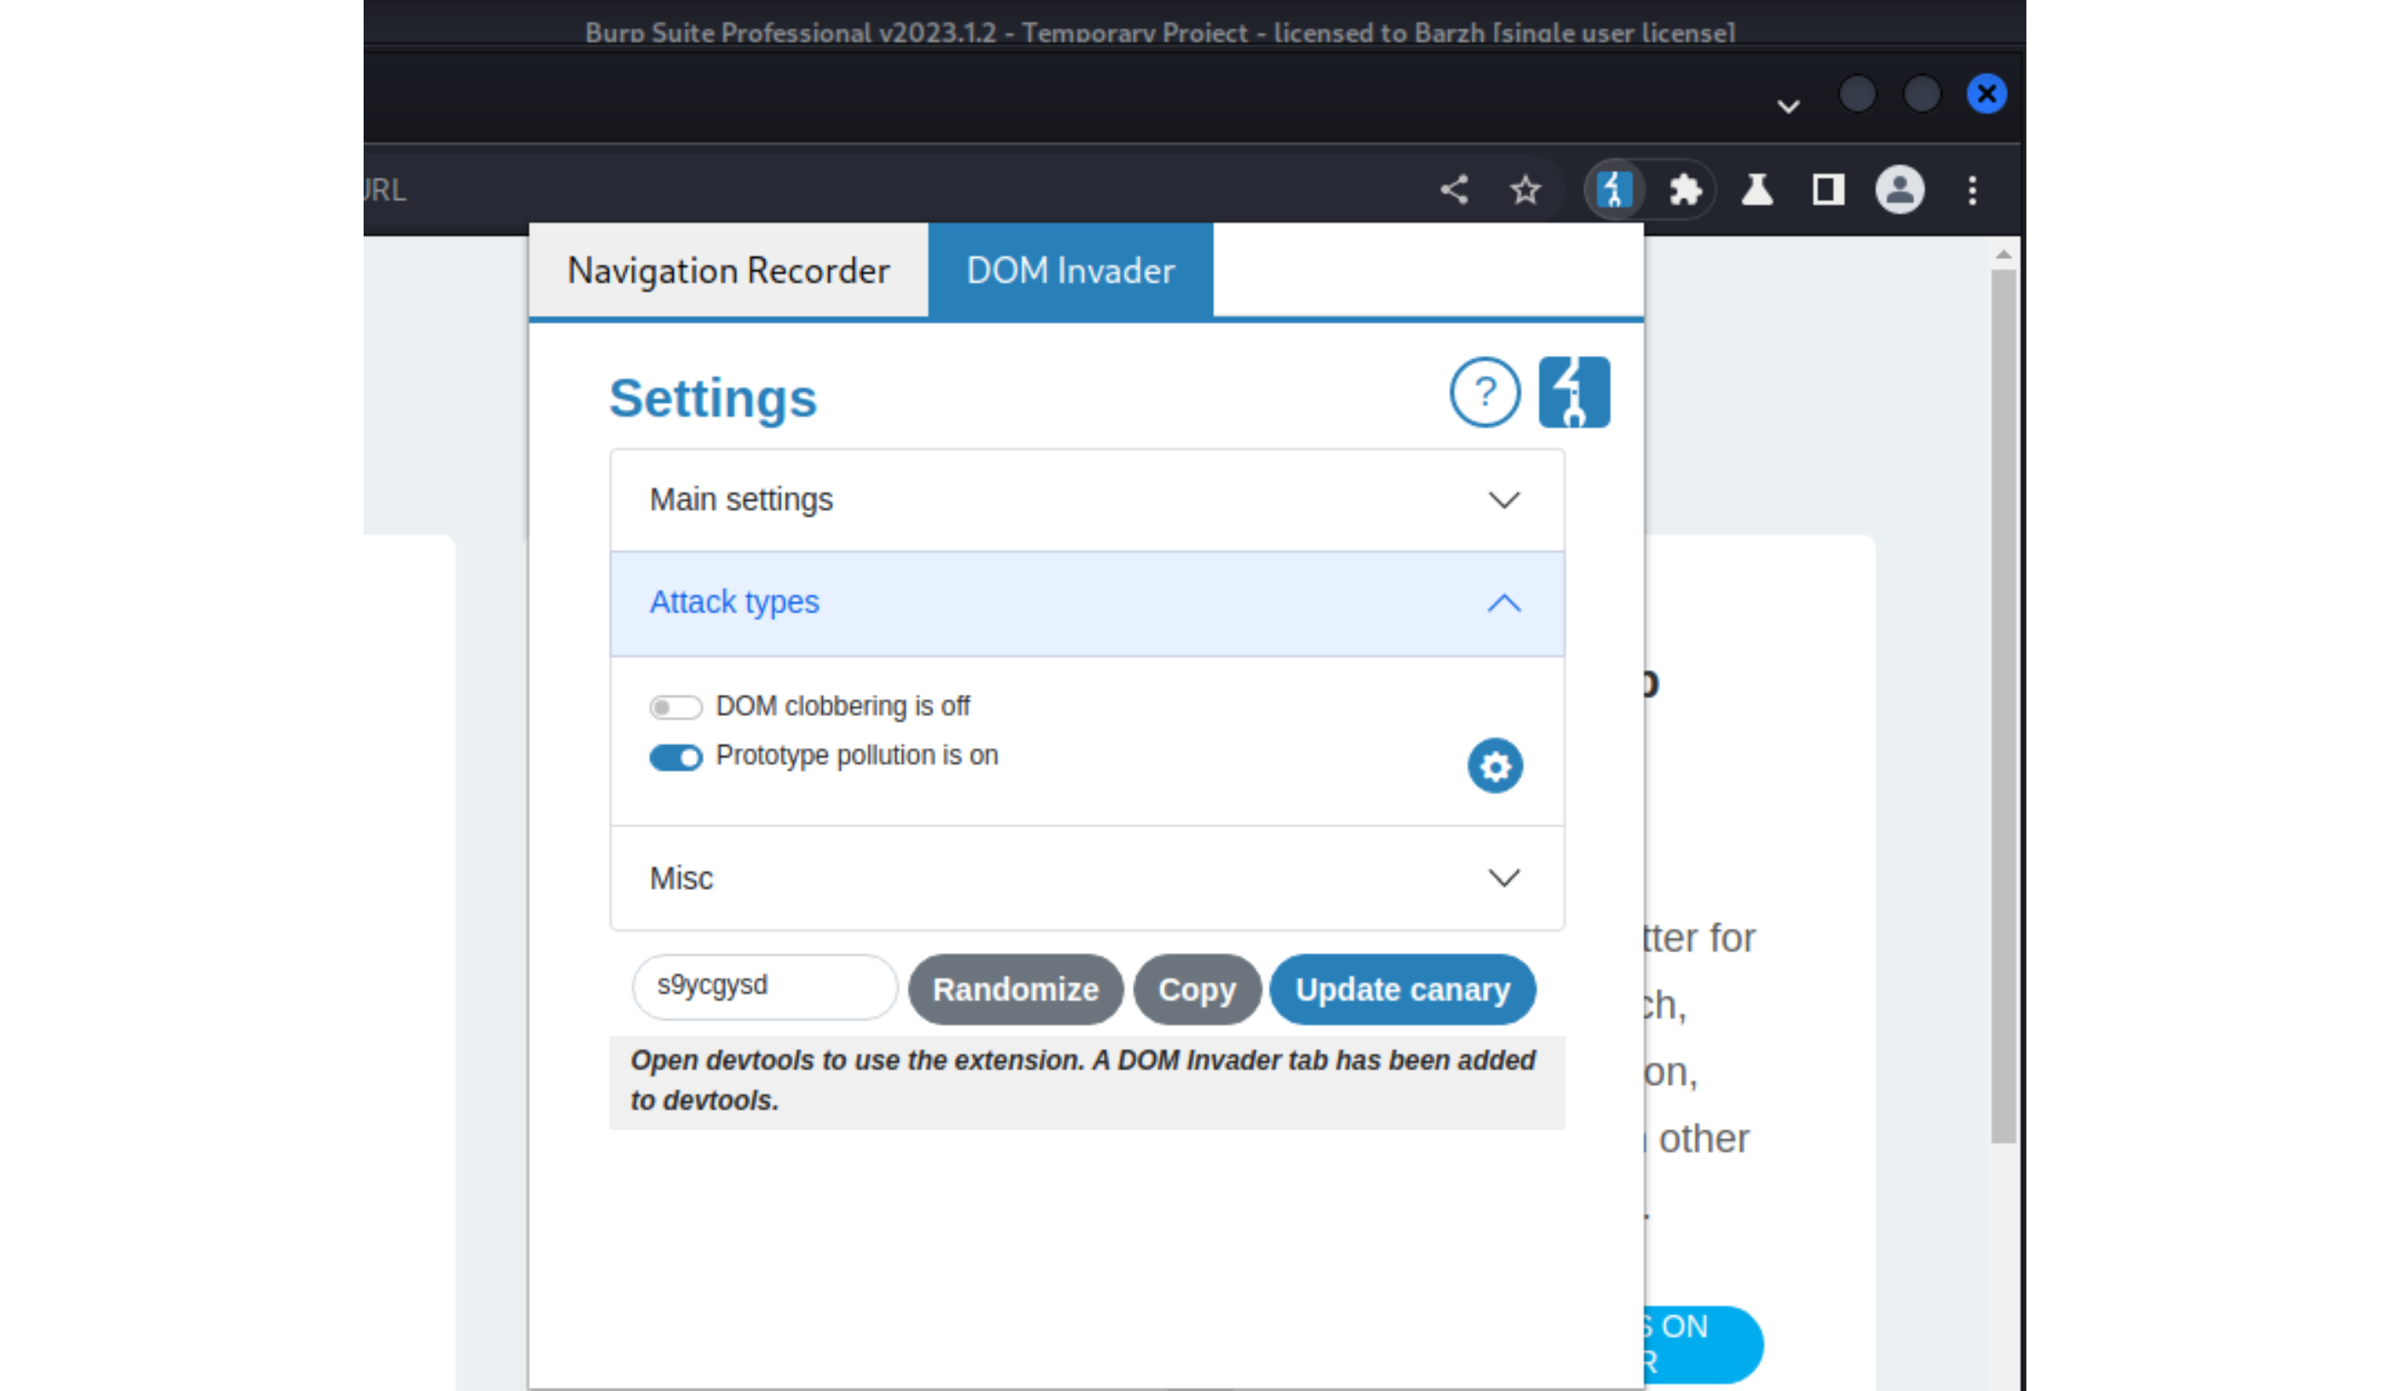Click the page vertical scrollbar thumb

click(x=2003, y=707)
